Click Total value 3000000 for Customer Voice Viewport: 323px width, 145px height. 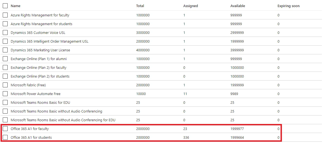[x=143, y=33]
